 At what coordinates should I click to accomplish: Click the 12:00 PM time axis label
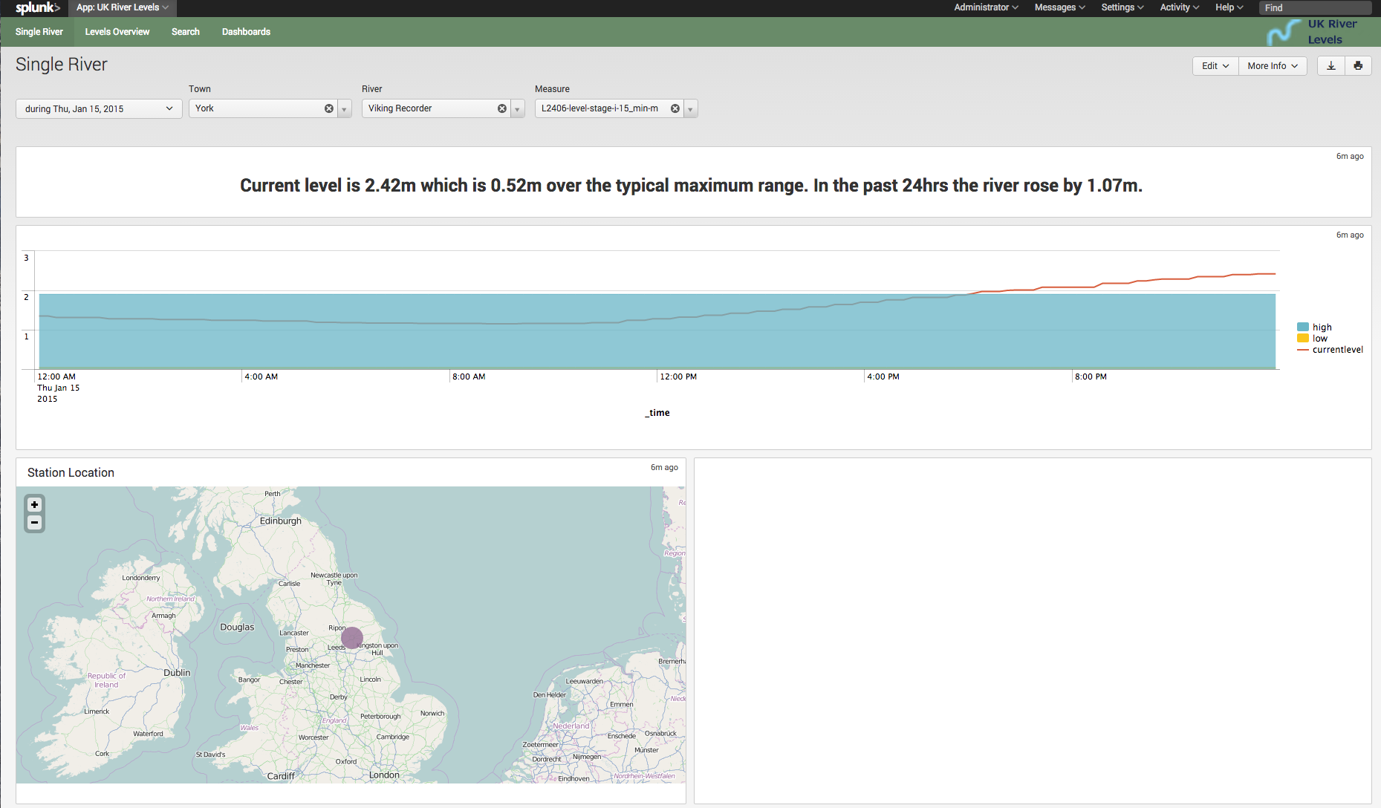click(679, 377)
